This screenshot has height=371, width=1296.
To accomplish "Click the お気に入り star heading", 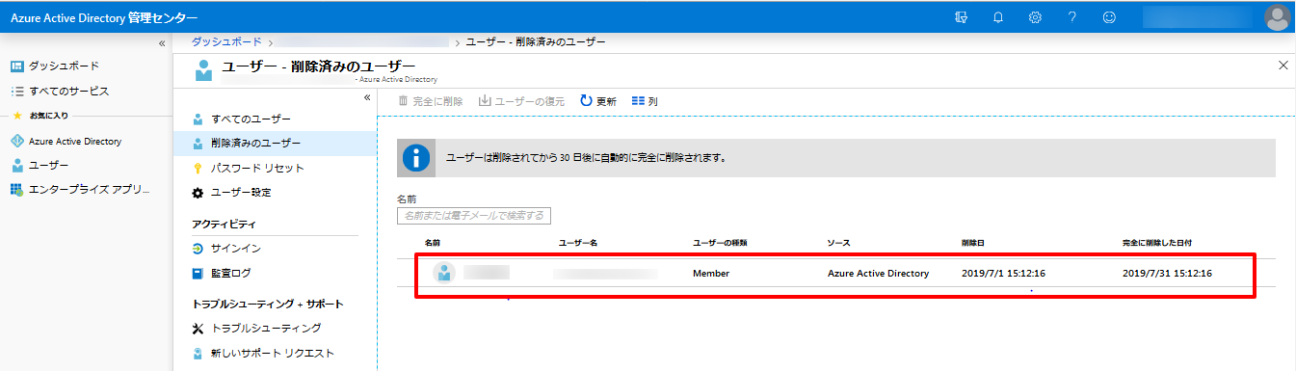I will click(x=40, y=116).
